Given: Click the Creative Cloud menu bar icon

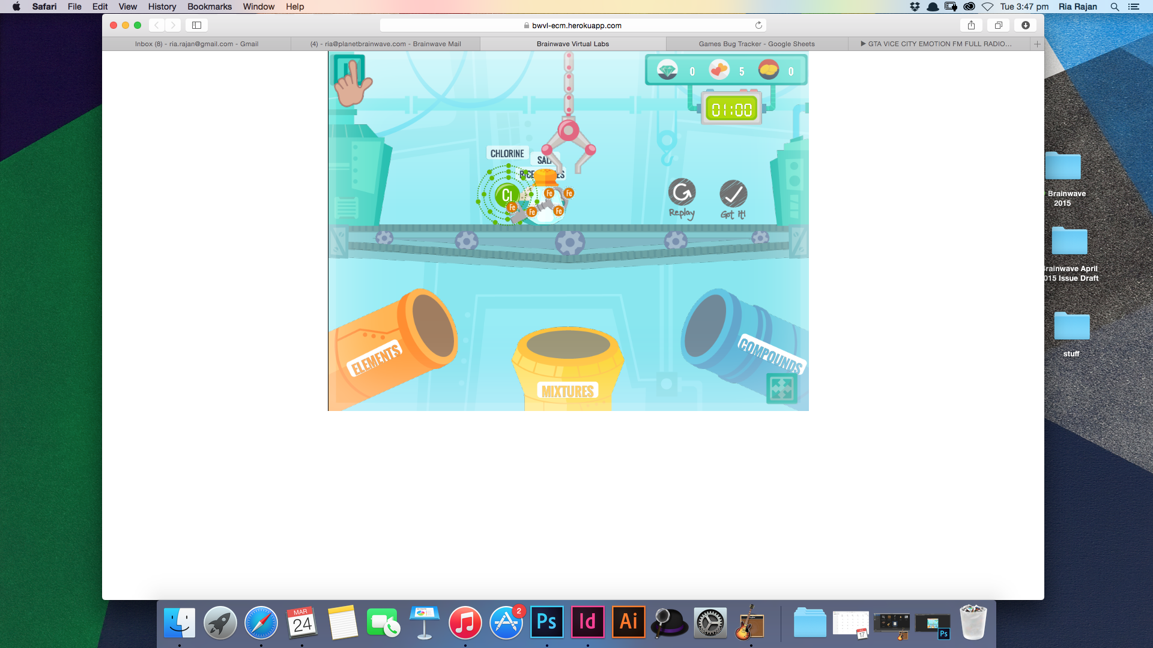Looking at the screenshot, I should coord(969,7).
